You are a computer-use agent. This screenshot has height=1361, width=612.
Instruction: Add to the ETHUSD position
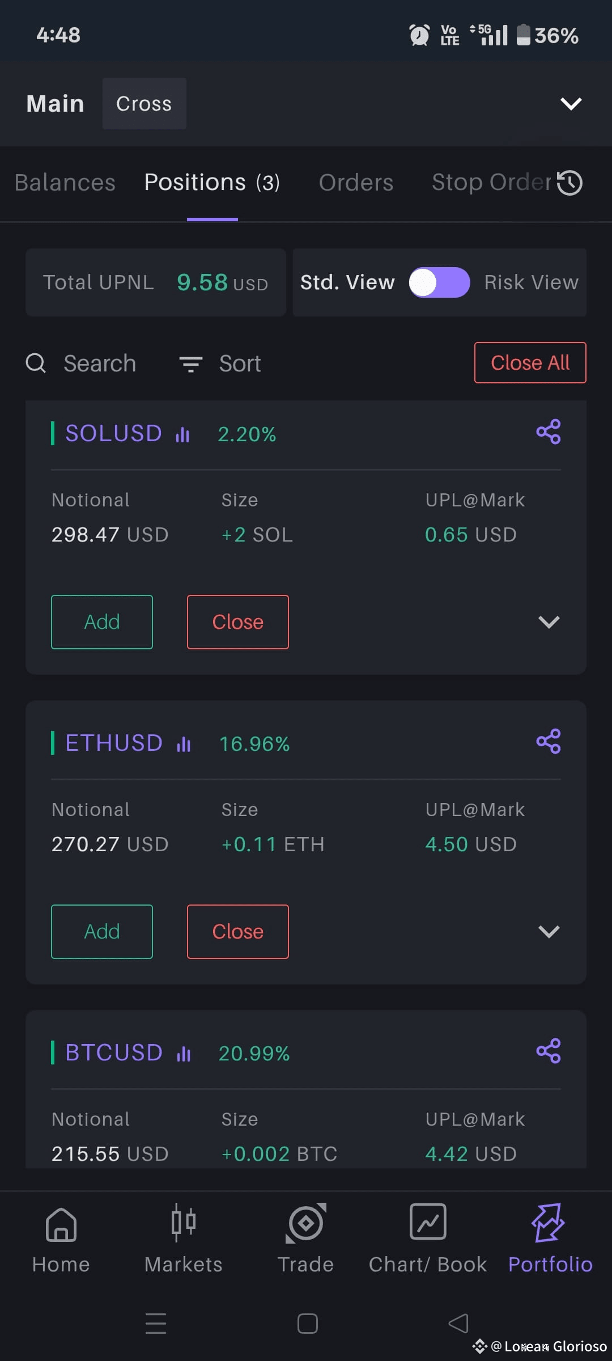tap(102, 932)
